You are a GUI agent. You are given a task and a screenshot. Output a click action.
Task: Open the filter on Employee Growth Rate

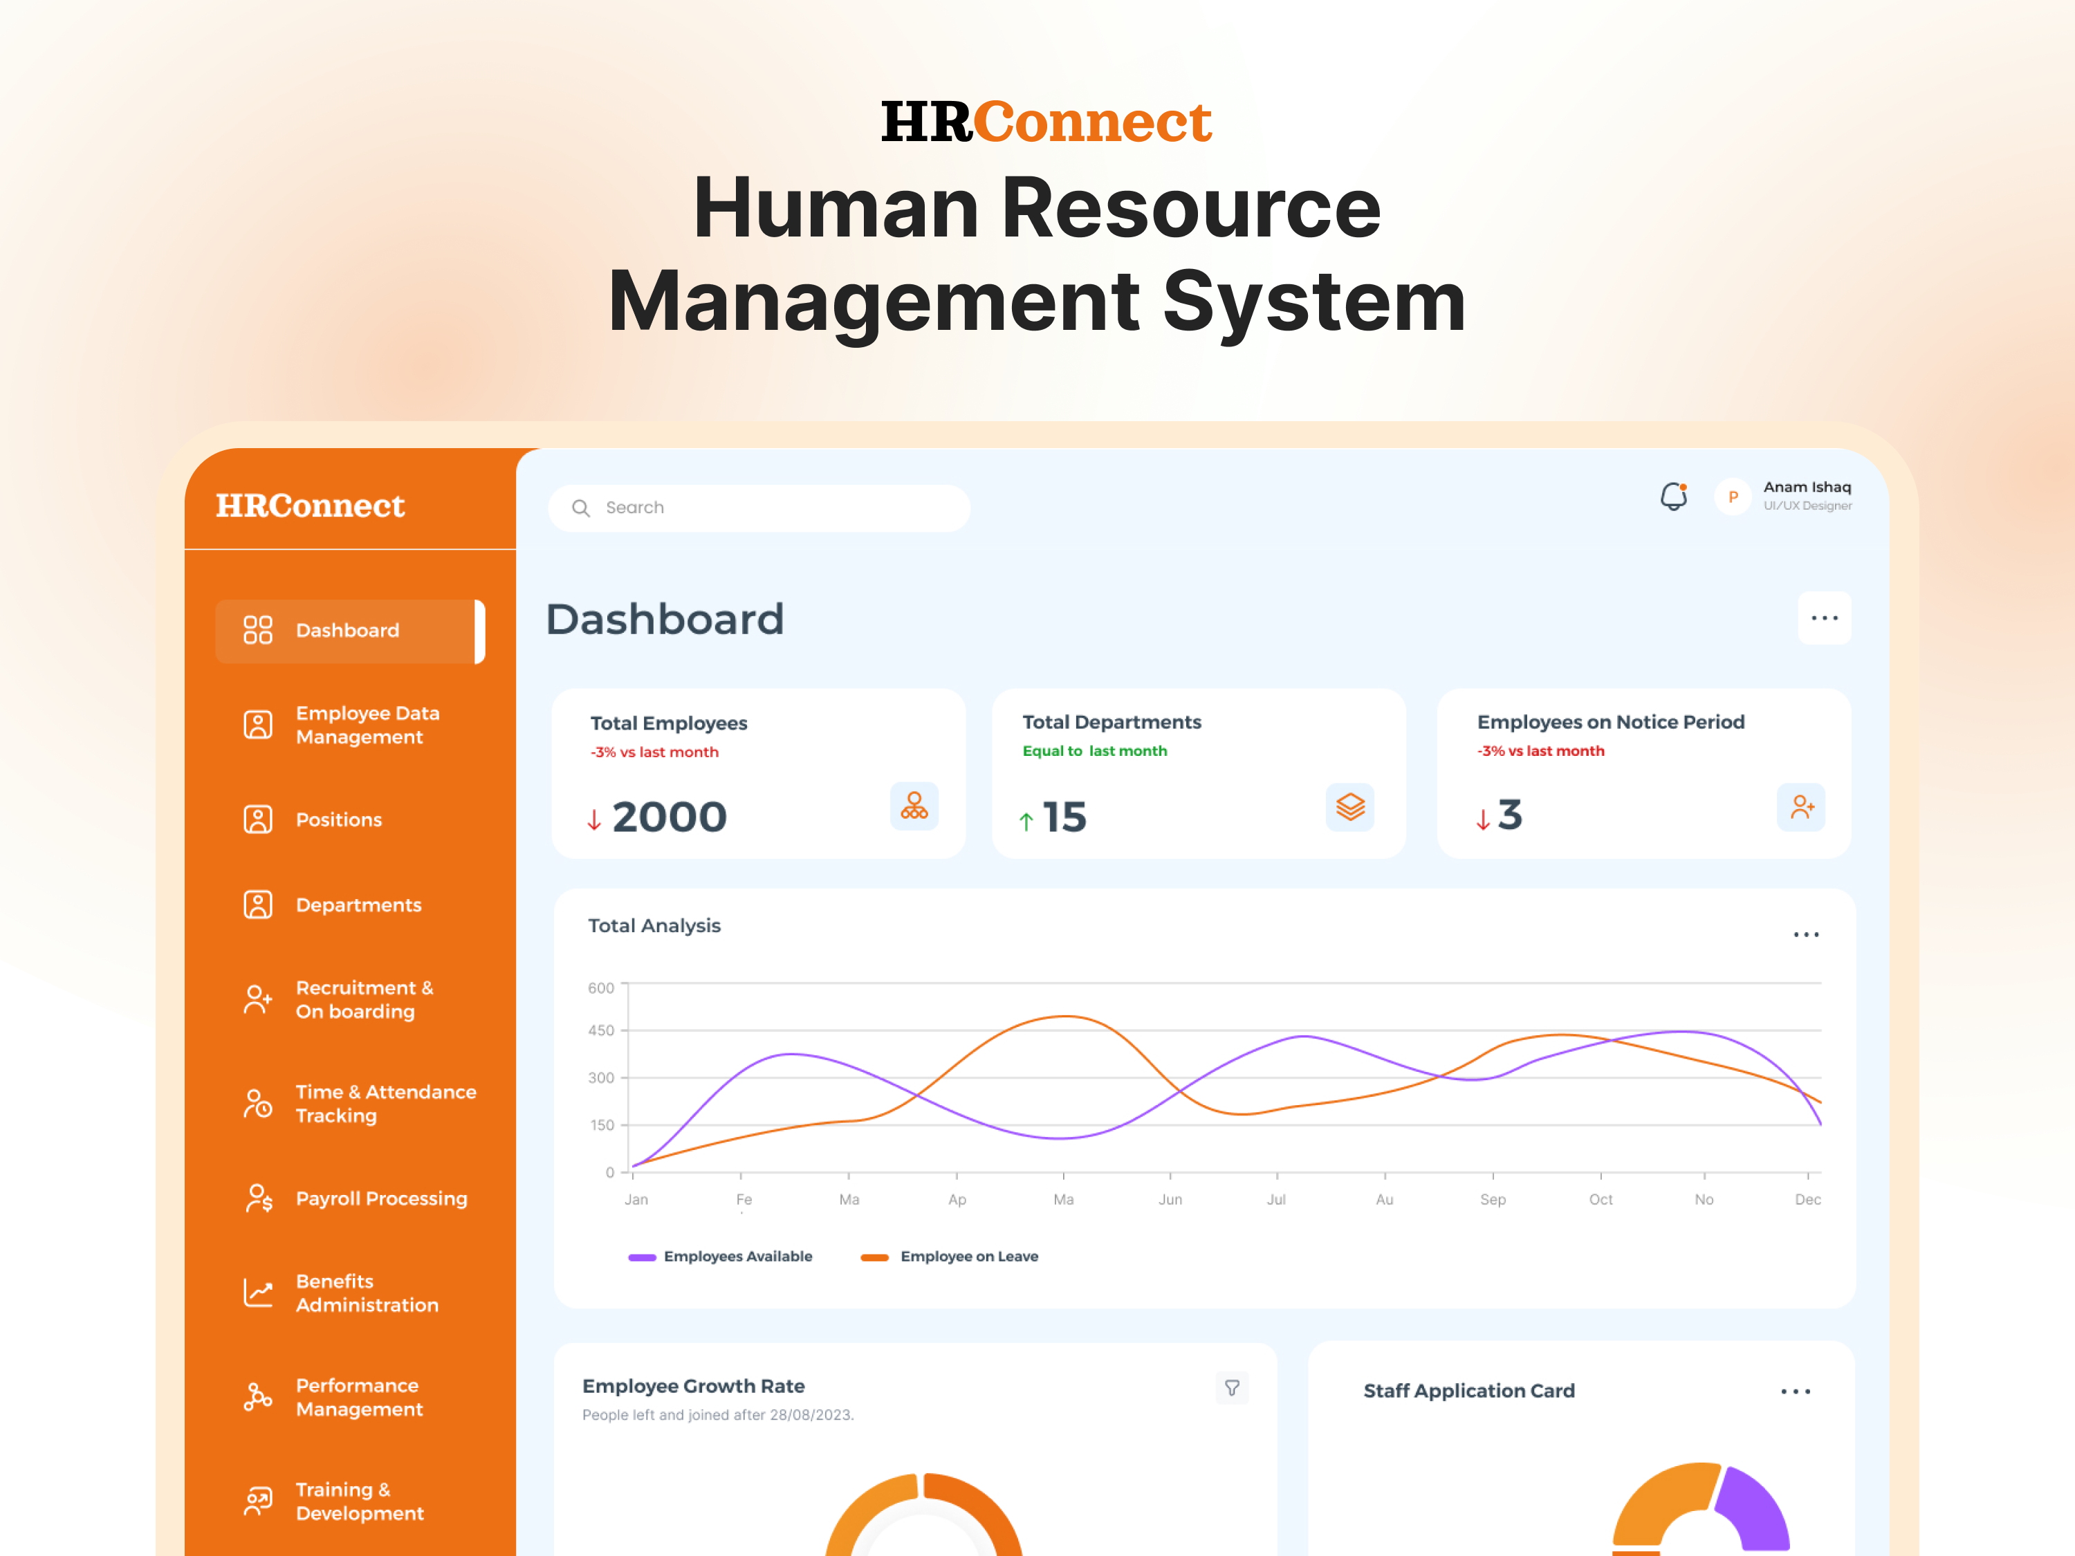[1233, 1389]
